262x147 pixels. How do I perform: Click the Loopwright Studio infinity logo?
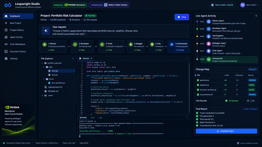pos(8,5)
